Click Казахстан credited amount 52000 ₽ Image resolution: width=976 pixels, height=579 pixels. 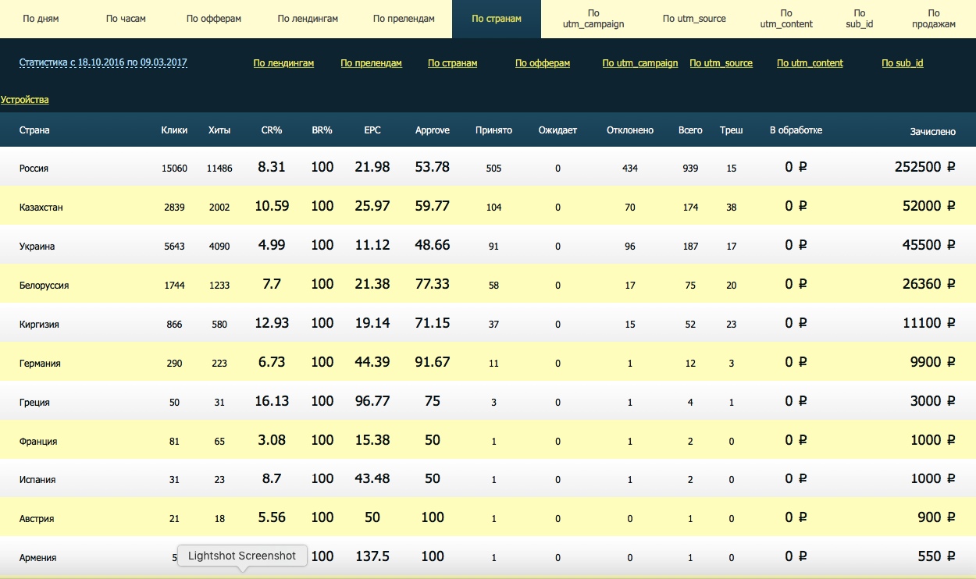[929, 206]
